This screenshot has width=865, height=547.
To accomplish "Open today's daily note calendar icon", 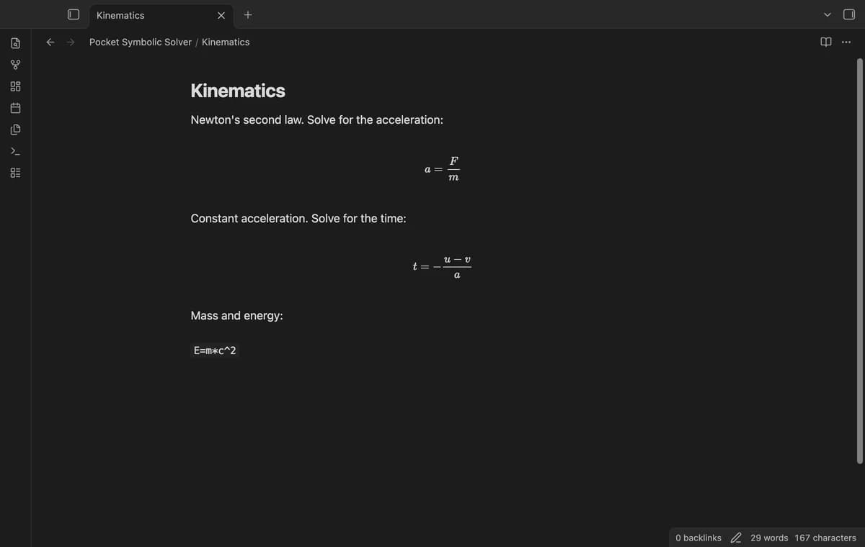I will tap(15, 108).
